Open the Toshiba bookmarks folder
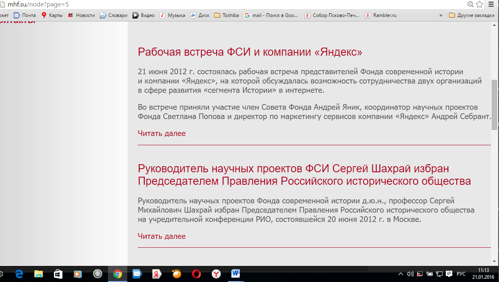The height and width of the screenshot is (282, 499). click(227, 15)
